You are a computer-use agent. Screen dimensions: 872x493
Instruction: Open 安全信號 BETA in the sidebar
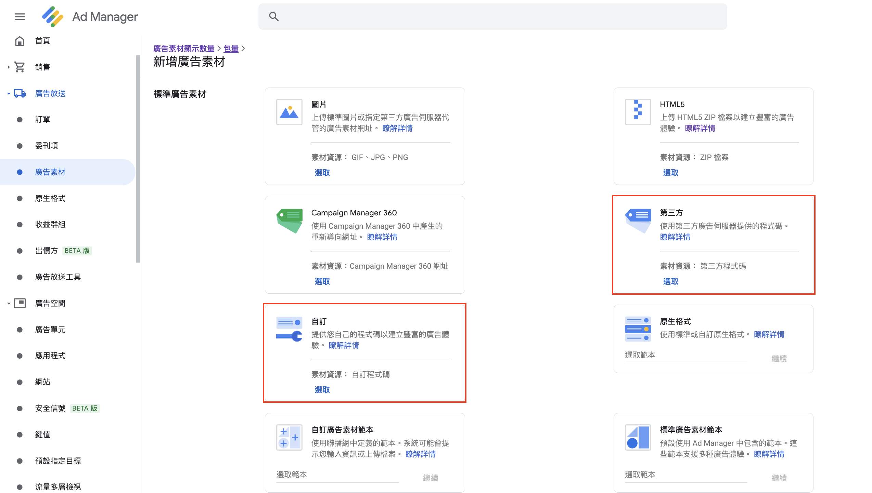pos(68,408)
